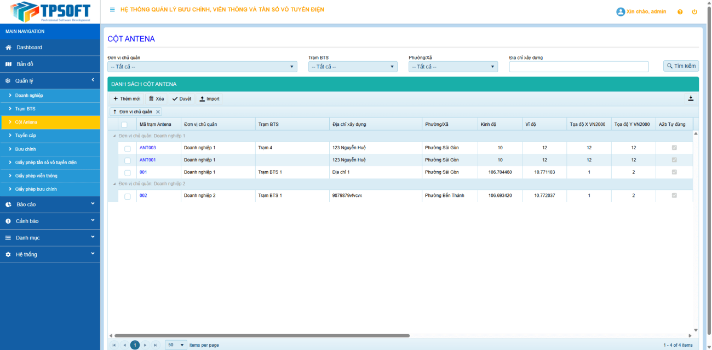Viewport: 712px width, 350px height.
Task: Click the hamburger menu icon in header
Action: coord(112,10)
